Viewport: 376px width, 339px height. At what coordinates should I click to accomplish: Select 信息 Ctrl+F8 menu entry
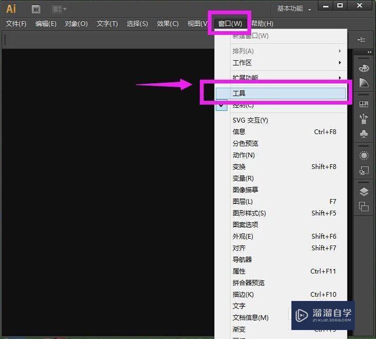click(281, 131)
